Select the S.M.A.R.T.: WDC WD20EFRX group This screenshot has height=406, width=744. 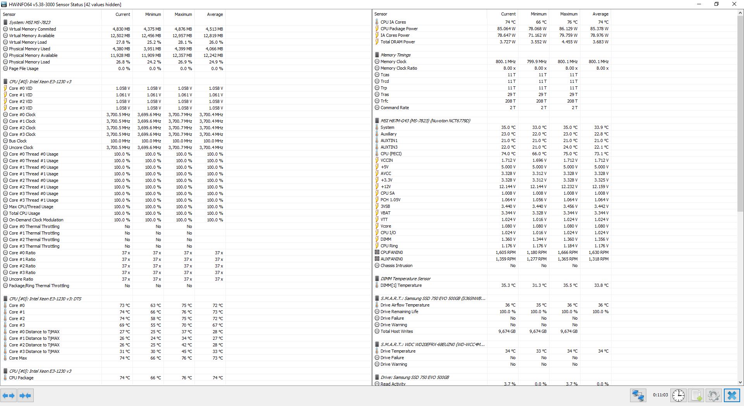click(x=432, y=344)
